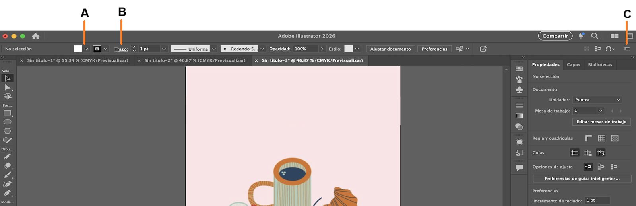Select the Curvature pen tool
The width and height of the screenshot is (636, 206).
[7, 184]
